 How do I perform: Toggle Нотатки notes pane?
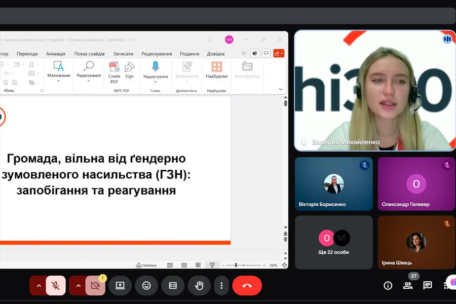[x=146, y=265]
